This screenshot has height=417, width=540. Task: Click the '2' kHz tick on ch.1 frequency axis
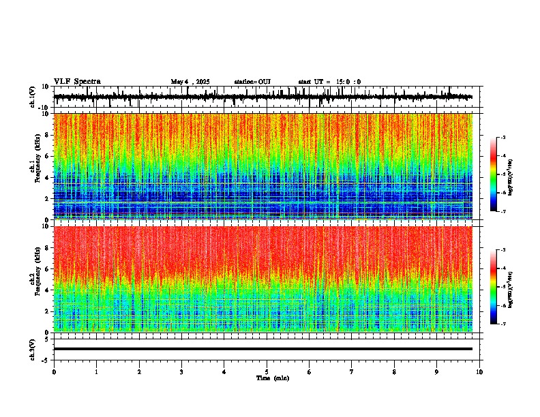[48, 198]
